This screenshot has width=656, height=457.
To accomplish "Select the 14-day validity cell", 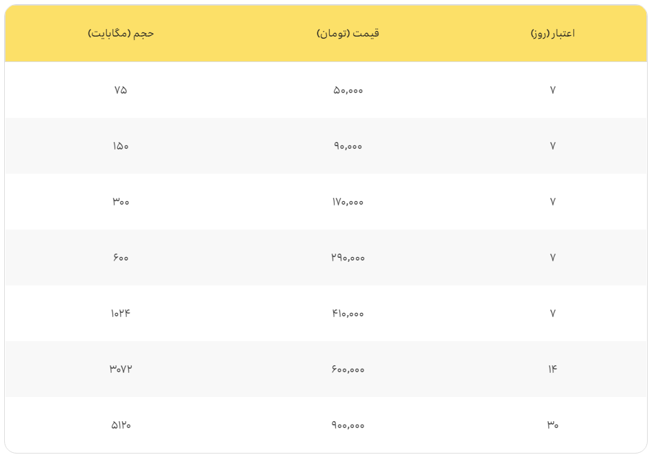I will click(553, 369).
